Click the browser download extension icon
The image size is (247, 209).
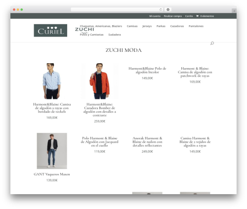point(168,10)
